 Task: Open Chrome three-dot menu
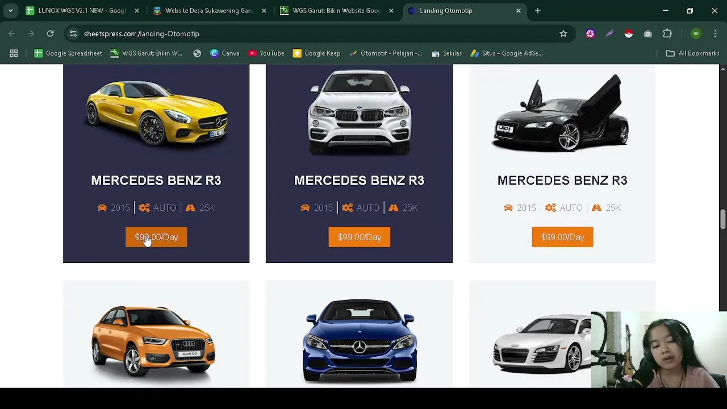point(715,34)
